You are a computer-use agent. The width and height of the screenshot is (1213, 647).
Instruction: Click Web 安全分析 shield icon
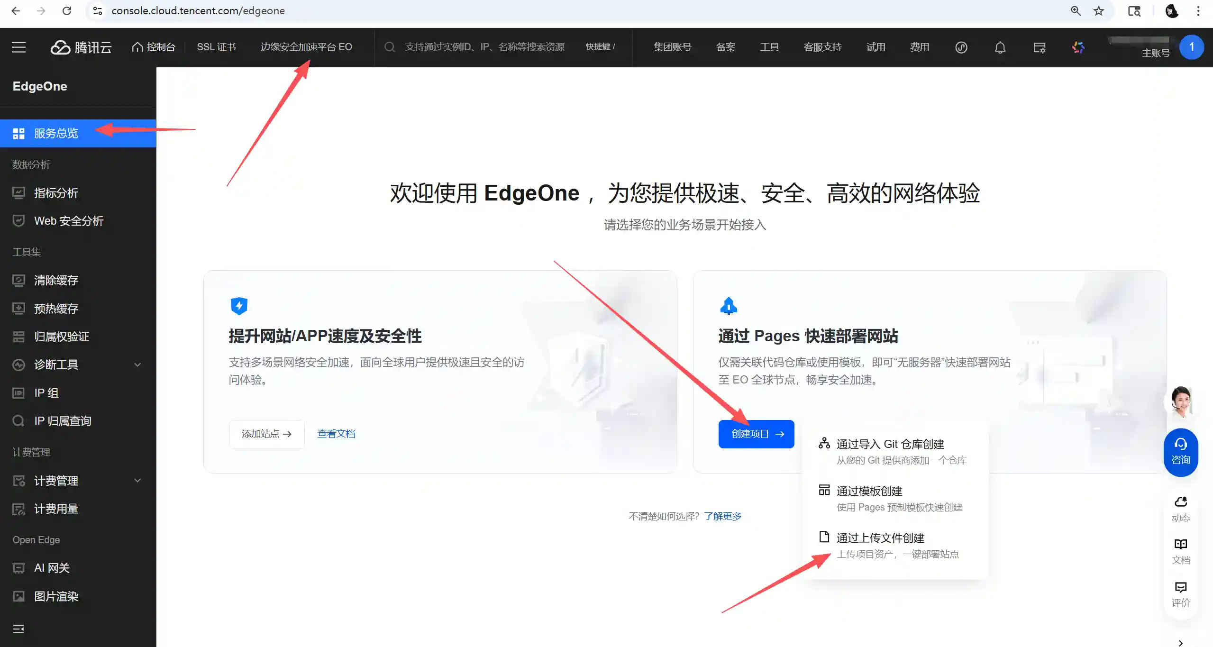[18, 221]
